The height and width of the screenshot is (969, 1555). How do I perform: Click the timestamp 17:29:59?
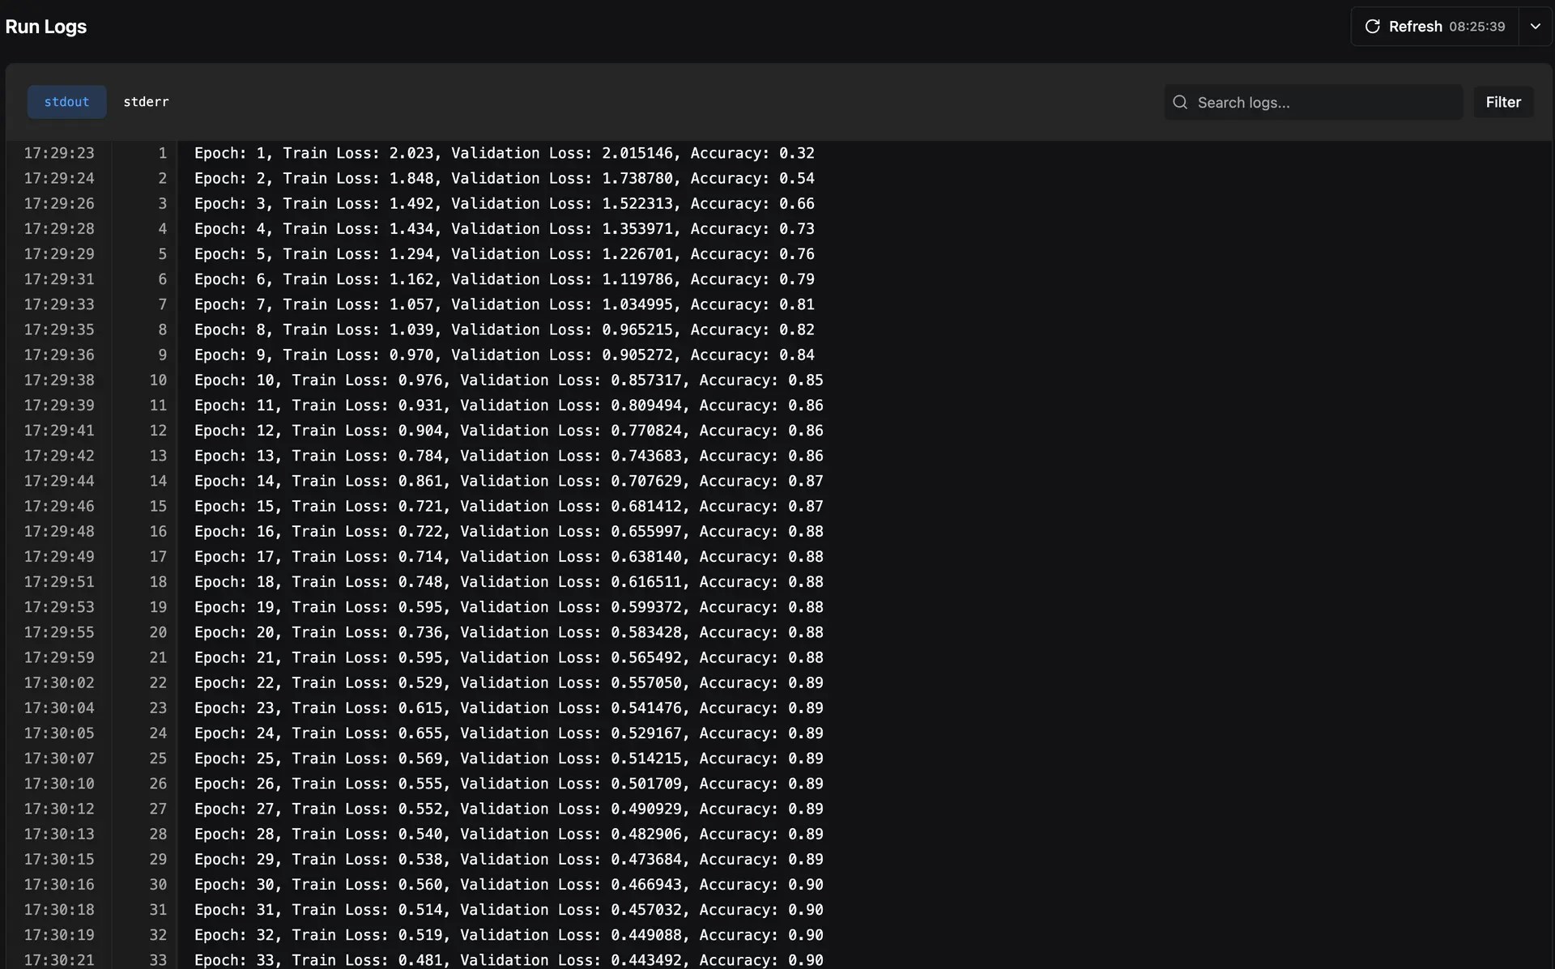(x=58, y=657)
